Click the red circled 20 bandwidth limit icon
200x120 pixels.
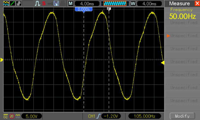click(x=12, y=116)
